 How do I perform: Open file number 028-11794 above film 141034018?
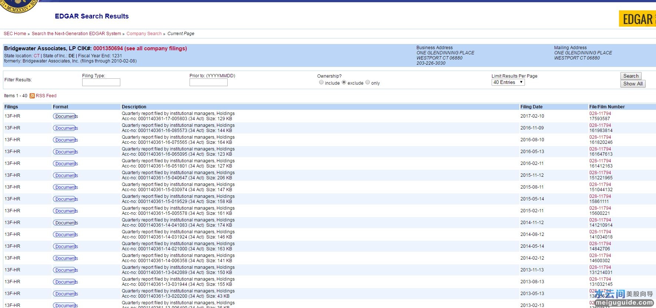600,232
